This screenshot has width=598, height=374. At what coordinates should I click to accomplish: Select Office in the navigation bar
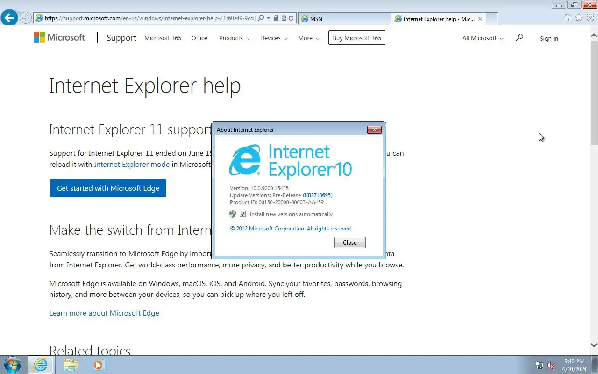point(199,38)
